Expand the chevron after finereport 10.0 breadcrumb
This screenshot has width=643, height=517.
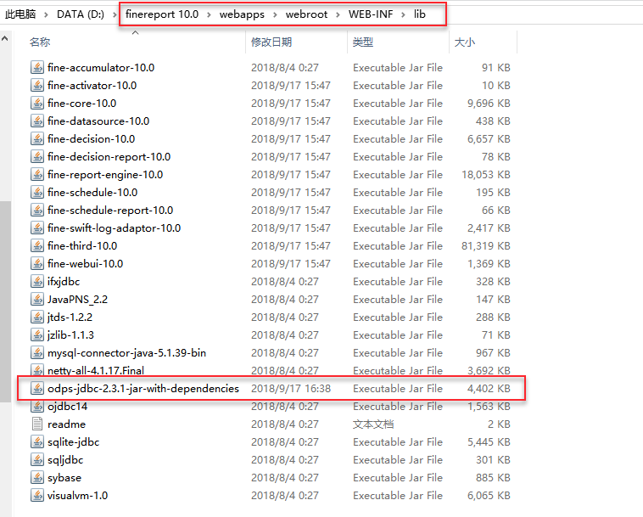click(x=210, y=14)
